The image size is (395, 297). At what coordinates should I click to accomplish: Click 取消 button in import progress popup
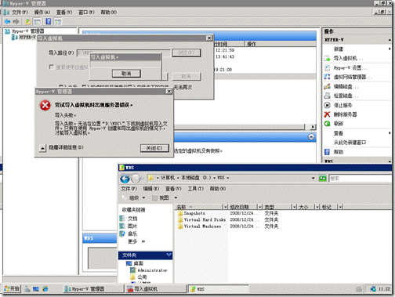(x=126, y=74)
